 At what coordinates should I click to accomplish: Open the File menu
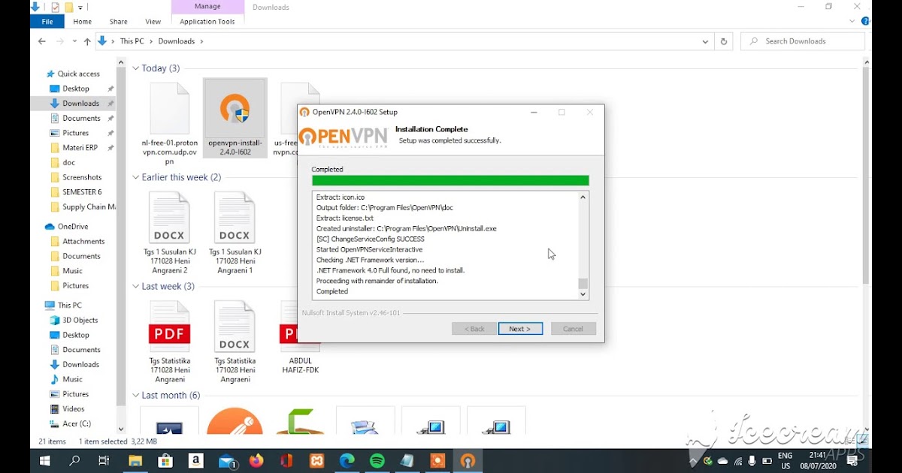(x=47, y=22)
